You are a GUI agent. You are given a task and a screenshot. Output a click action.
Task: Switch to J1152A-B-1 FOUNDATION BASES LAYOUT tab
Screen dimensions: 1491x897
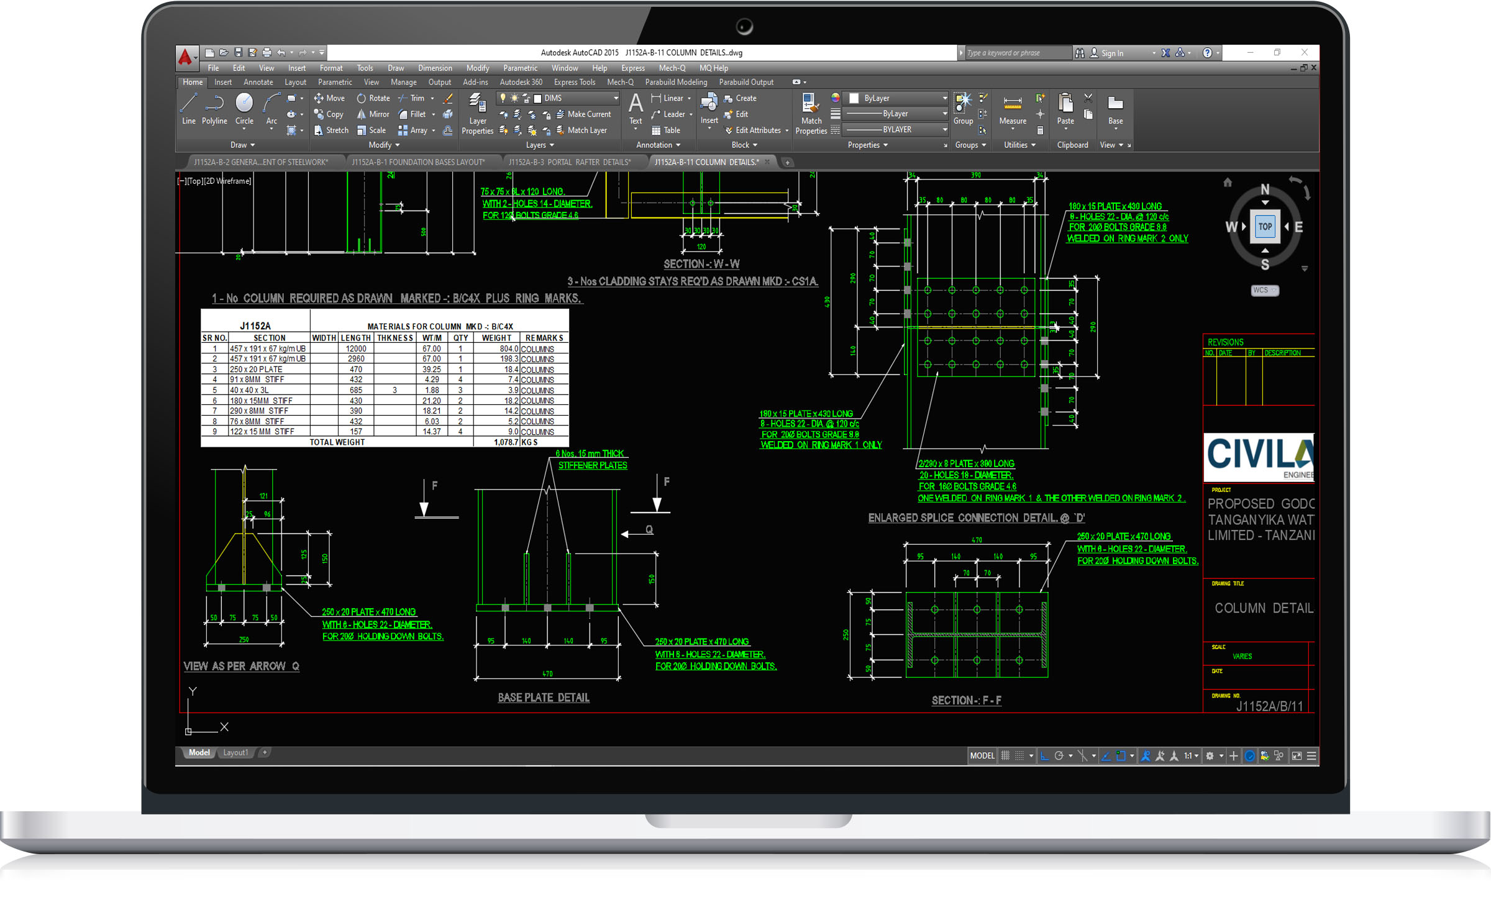[418, 162]
